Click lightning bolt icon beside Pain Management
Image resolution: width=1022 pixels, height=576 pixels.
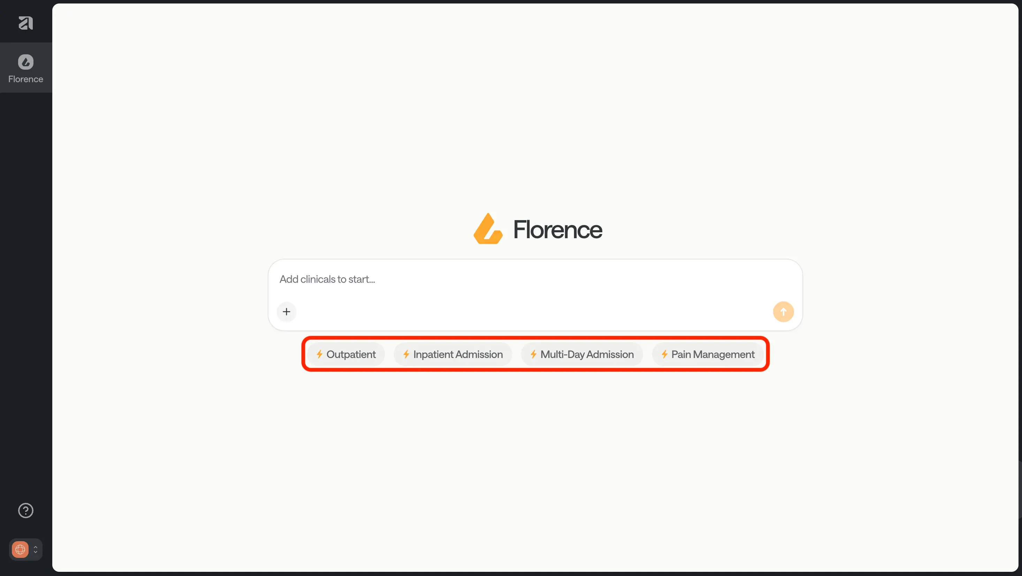click(x=664, y=354)
